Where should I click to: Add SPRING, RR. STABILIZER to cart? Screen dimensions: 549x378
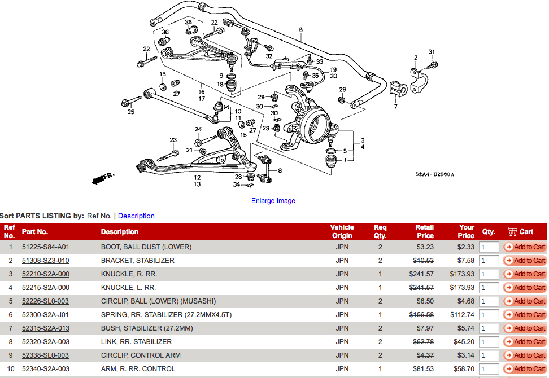pyautogui.click(x=525, y=315)
